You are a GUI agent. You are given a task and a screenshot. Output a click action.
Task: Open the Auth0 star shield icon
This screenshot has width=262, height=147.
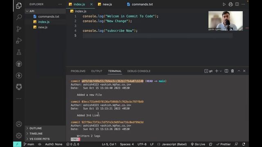(19, 87)
